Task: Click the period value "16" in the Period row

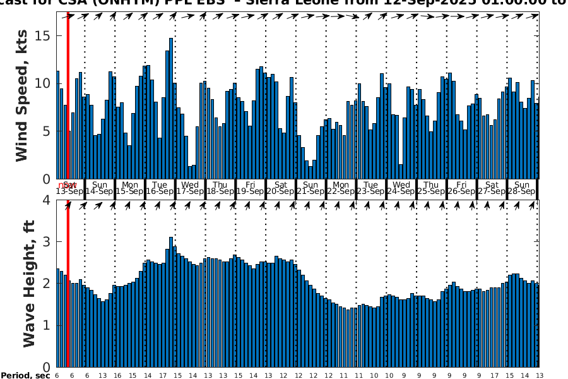Action: click(117, 376)
